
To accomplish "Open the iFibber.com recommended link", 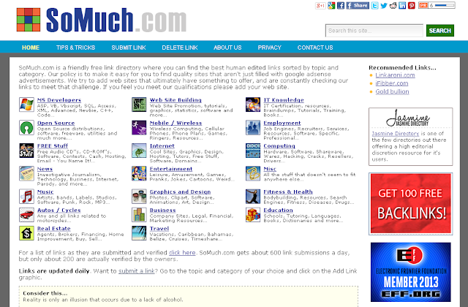I will pos(392,83).
